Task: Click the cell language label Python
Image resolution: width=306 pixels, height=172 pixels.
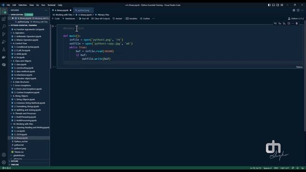Action: coord(299,67)
